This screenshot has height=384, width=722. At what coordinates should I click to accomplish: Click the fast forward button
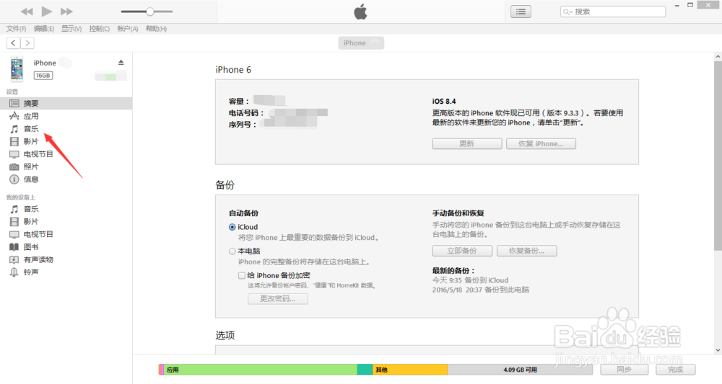(66, 12)
